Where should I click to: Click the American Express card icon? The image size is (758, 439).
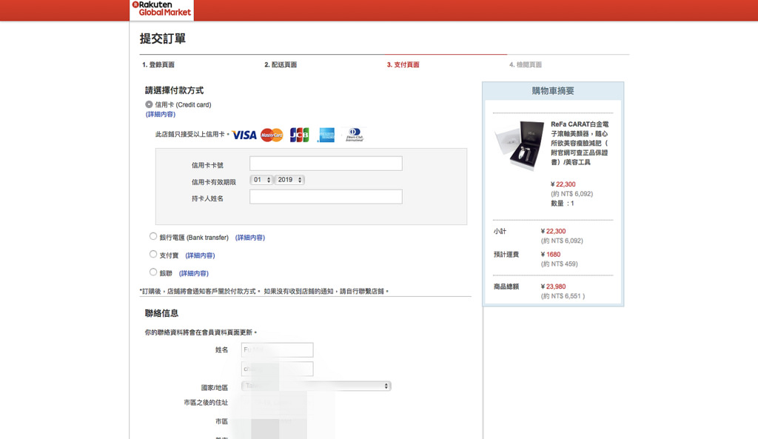(x=326, y=135)
